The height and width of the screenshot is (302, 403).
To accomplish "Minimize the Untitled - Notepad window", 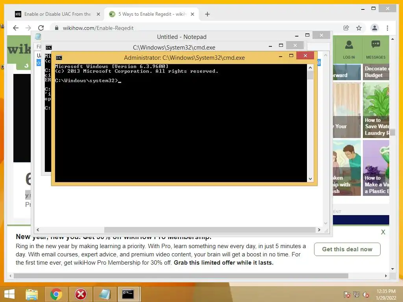I will (x=297, y=35).
